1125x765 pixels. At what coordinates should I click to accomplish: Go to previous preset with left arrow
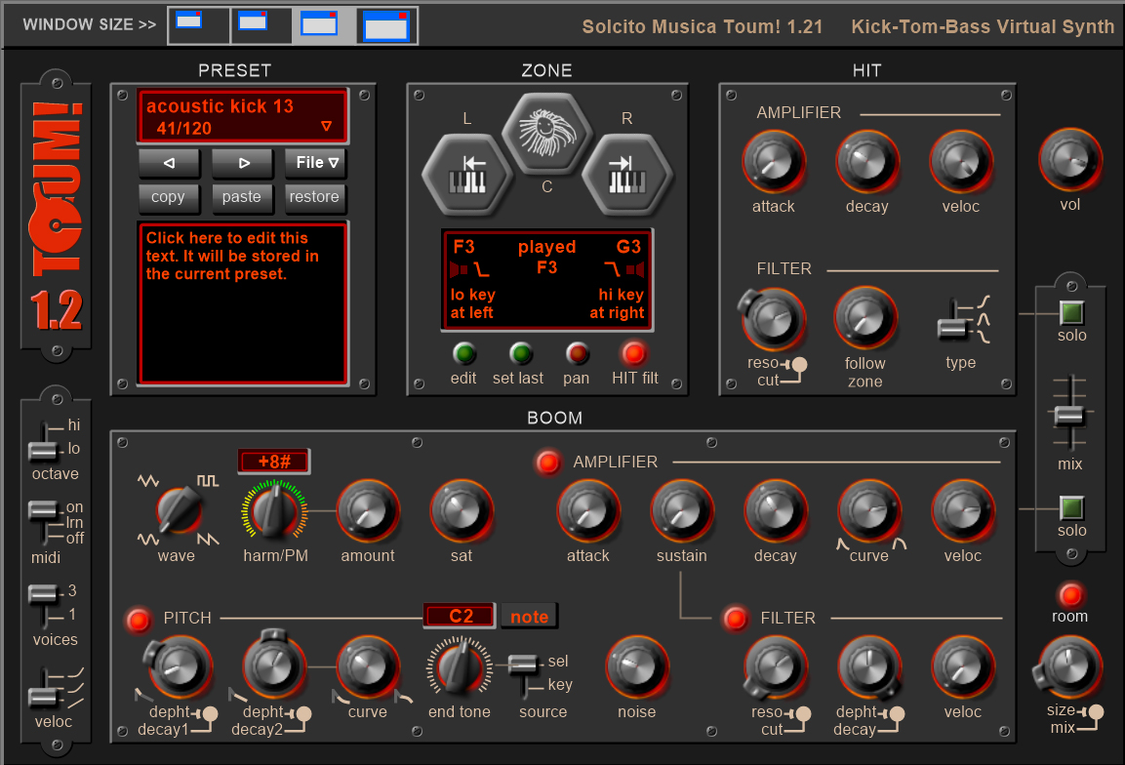pos(170,163)
